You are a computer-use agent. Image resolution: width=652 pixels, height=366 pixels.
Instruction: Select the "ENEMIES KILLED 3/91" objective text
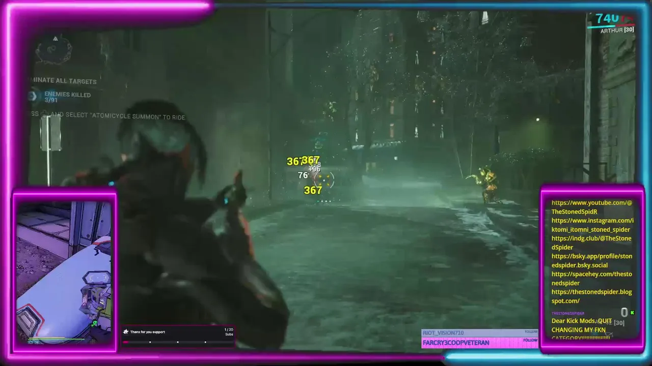(x=67, y=97)
